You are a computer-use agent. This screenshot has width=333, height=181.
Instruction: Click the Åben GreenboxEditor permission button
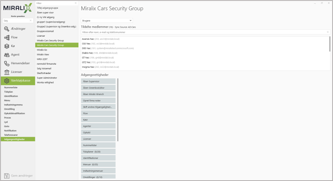click(98, 88)
